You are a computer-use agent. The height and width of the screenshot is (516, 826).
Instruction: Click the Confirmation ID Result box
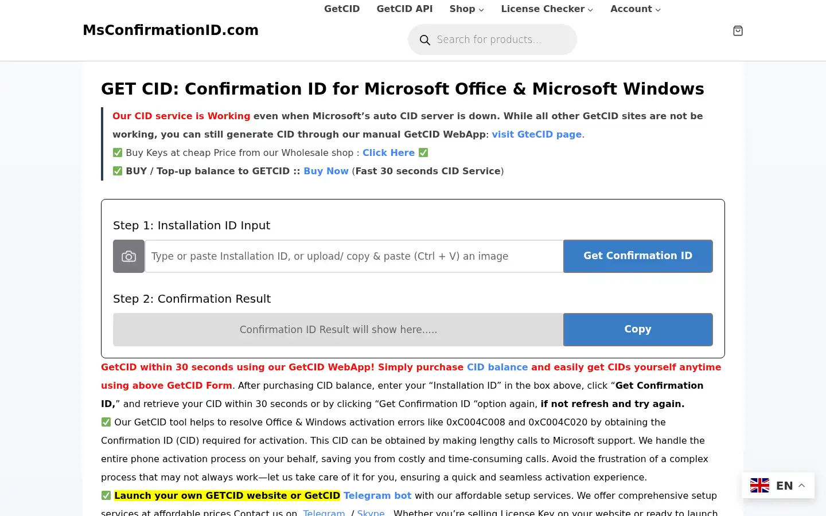(338, 330)
